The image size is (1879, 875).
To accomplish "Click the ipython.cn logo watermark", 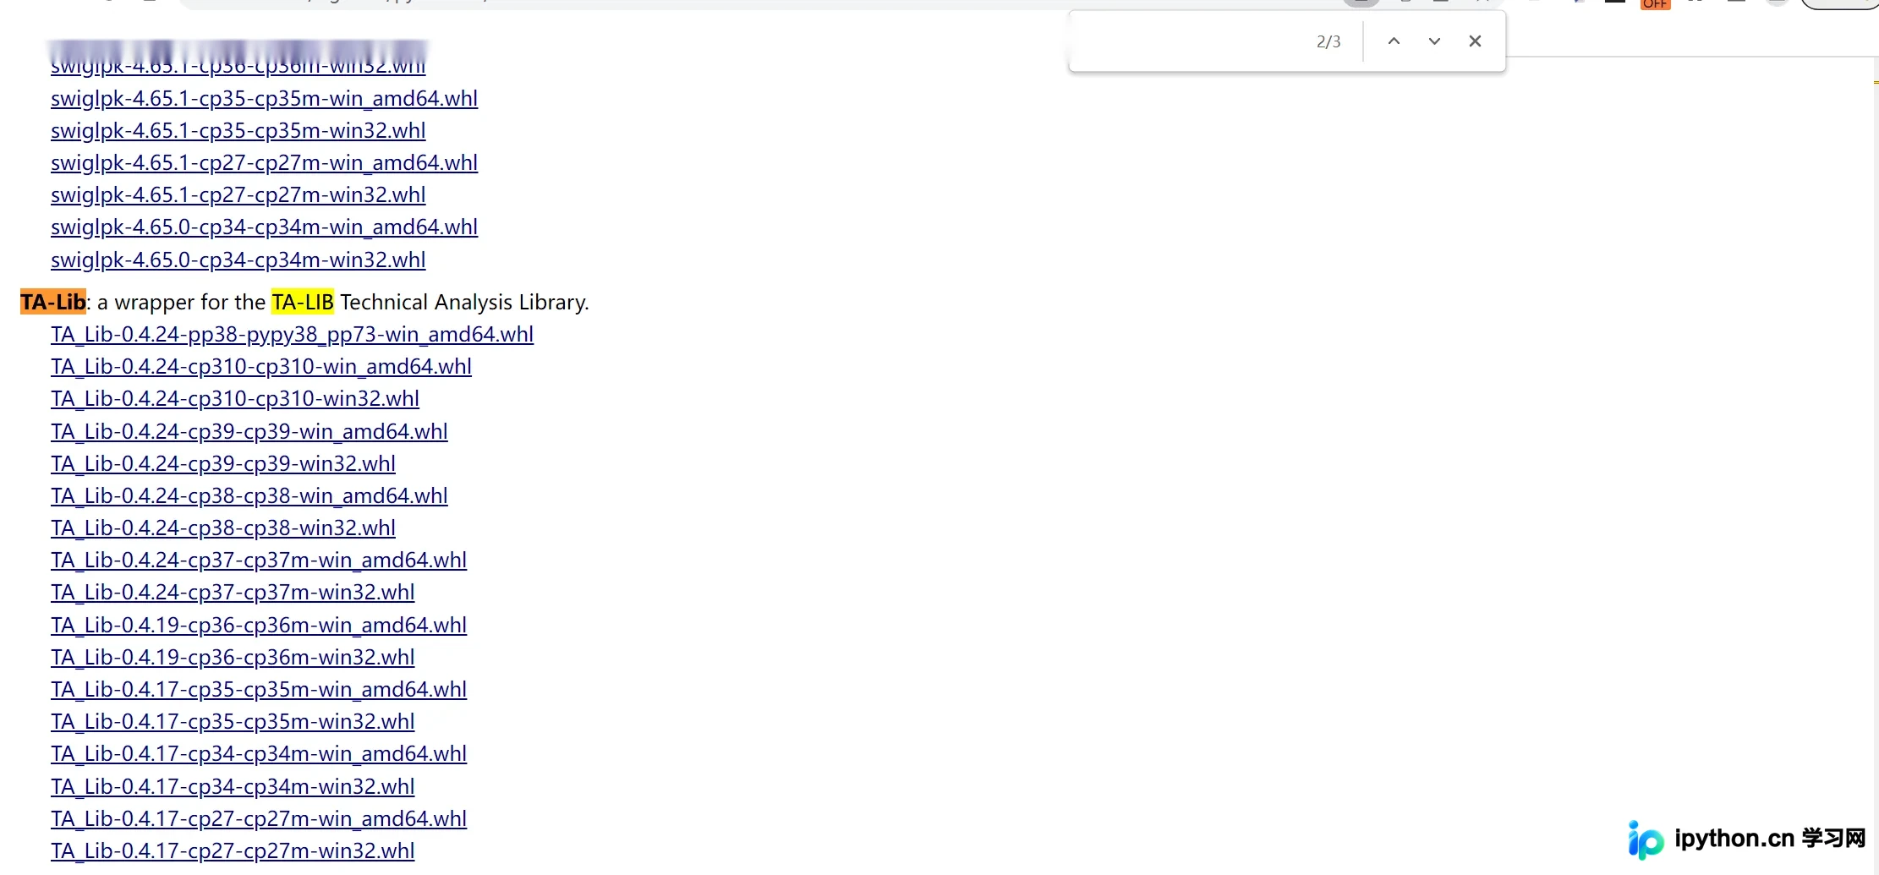I will pyautogui.click(x=1747, y=839).
